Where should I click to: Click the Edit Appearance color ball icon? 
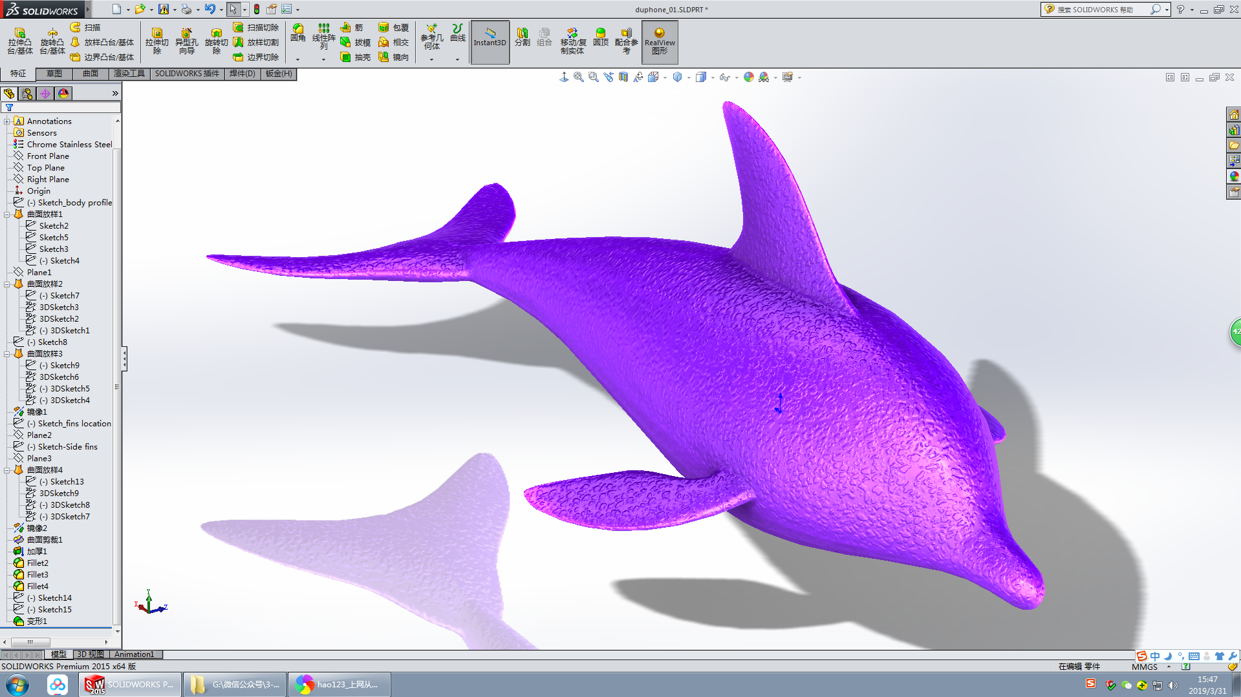tap(748, 78)
